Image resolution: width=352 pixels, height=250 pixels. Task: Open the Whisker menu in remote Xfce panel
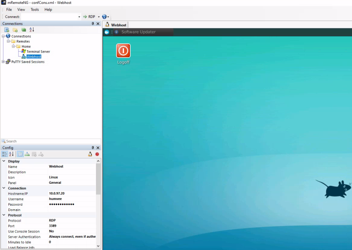106,32
